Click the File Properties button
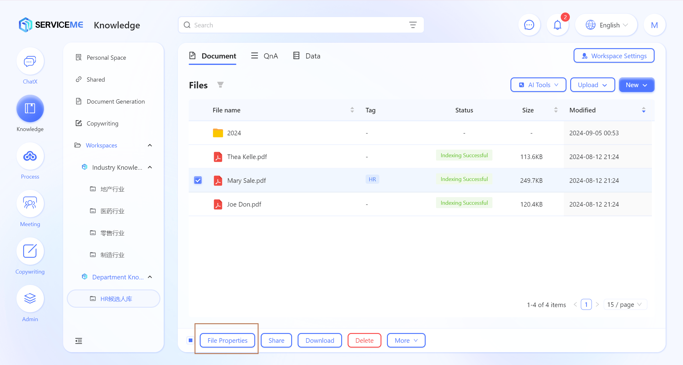 pyautogui.click(x=227, y=341)
